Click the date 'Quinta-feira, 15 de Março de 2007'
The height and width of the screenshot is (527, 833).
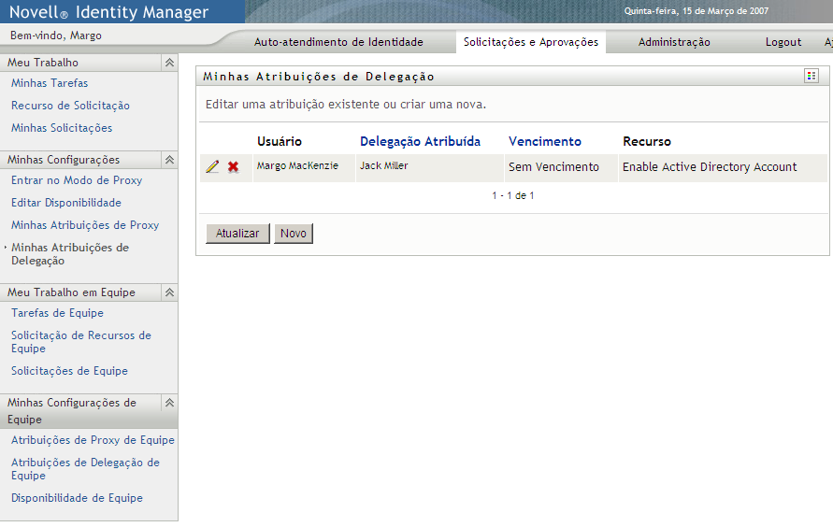click(x=696, y=10)
